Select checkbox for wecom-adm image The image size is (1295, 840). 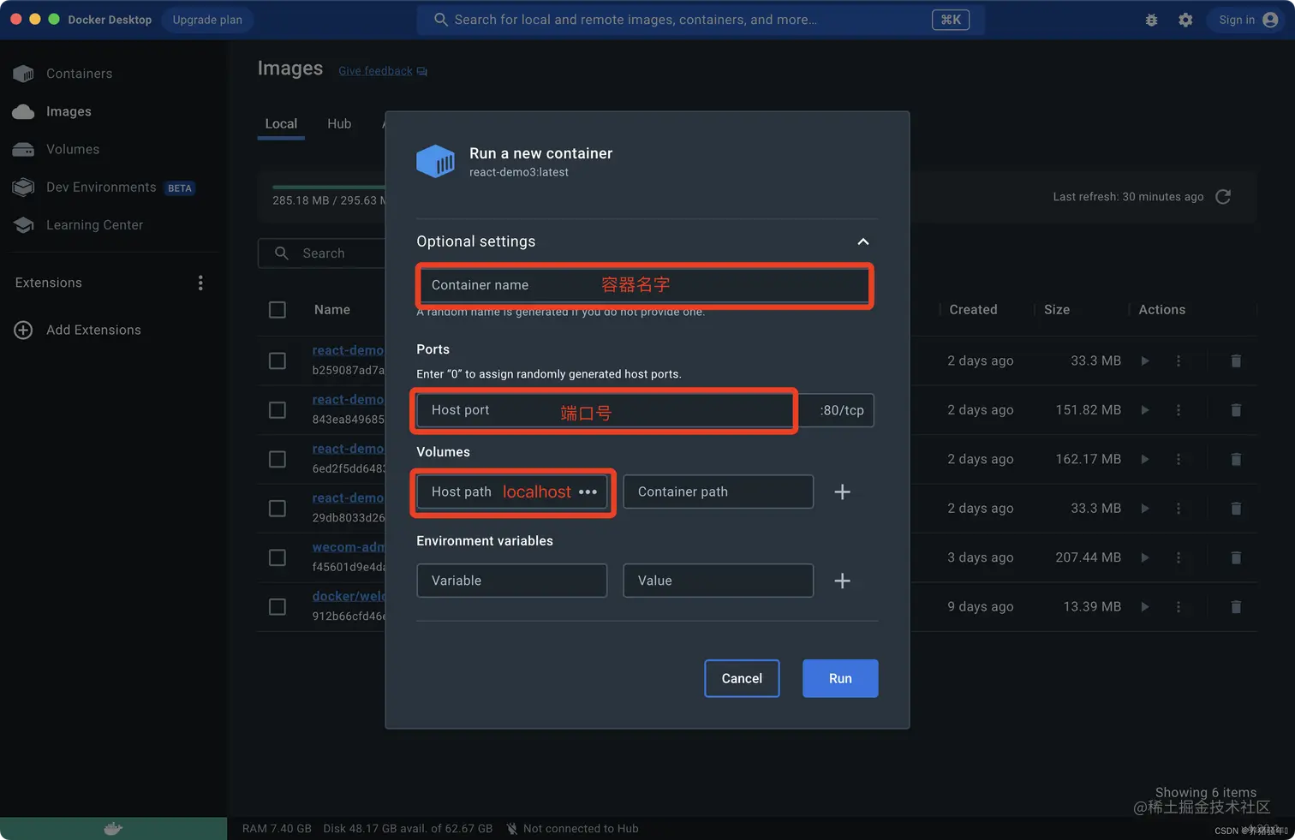click(x=277, y=557)
